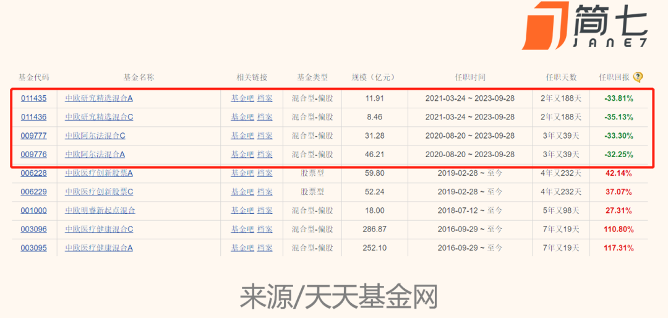Click the 规模（亿元） column header
Viewport: 668px width, 318px height.
(x=373, y=77)
